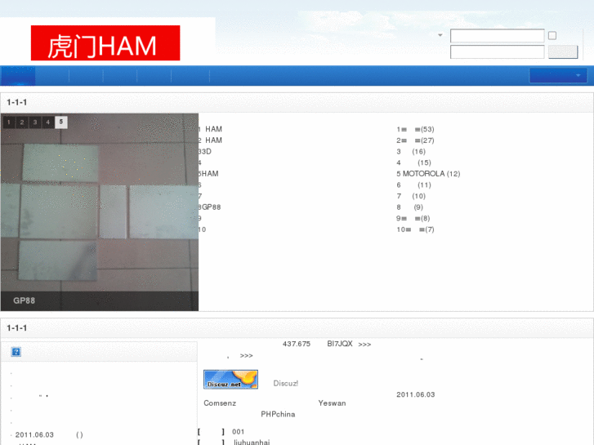Select slideshow page 2

tap(22, 122)
